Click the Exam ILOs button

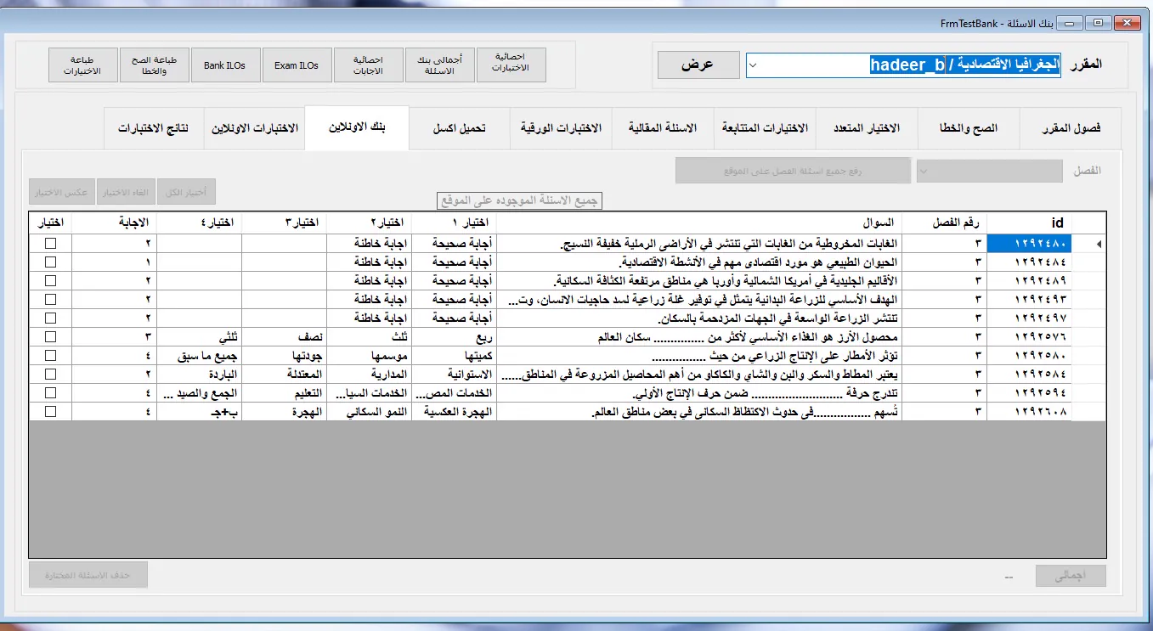point(297,65)
